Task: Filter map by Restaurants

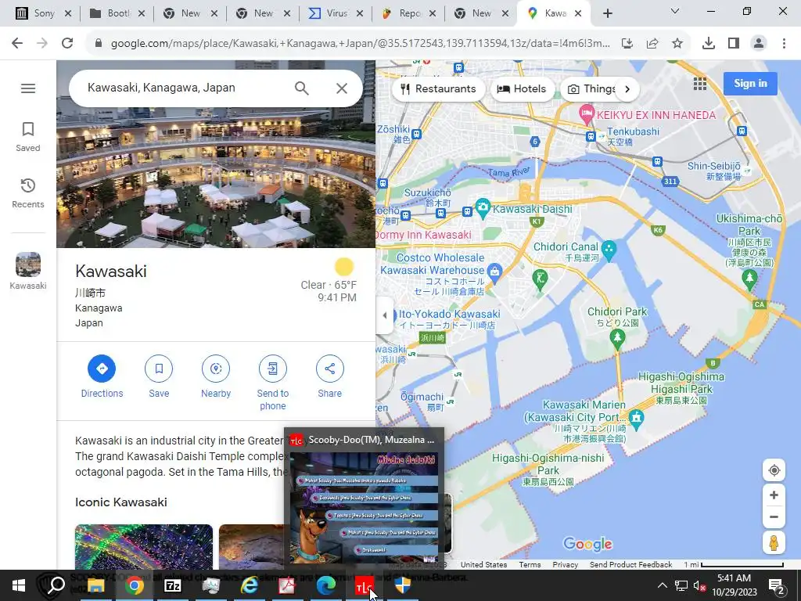Action: click(438, 89)
